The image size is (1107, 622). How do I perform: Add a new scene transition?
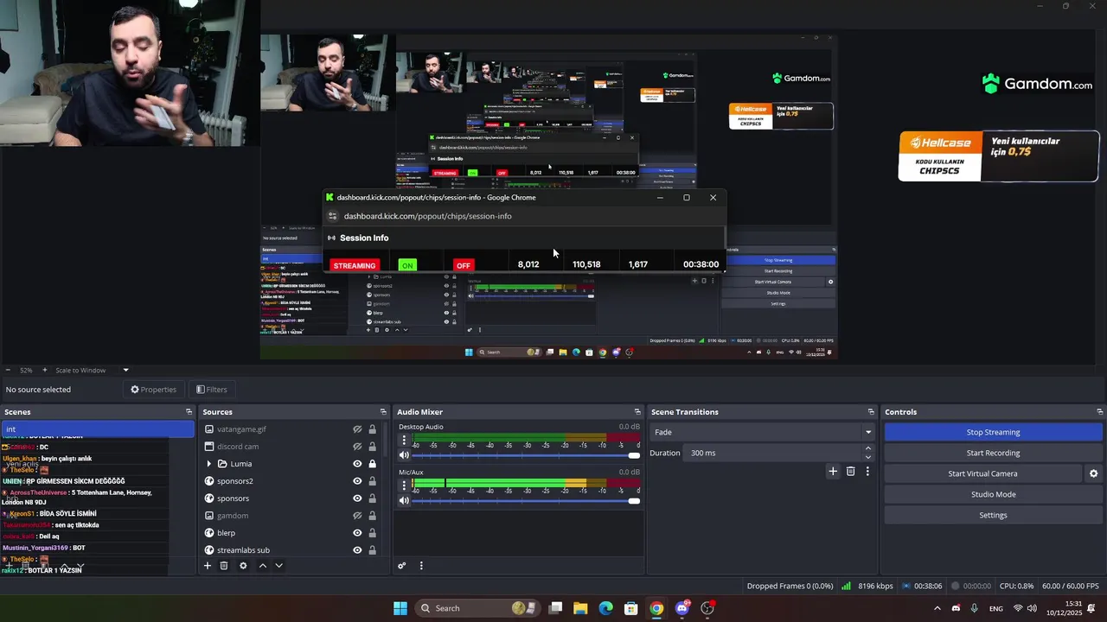click(833, 471)
